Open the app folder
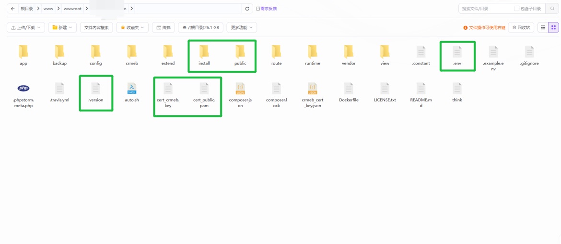Viewport: 561px width, 244px height. point(23,52)
